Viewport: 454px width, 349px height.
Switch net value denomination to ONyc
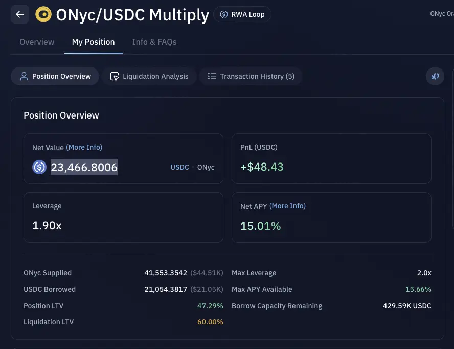pos(206,167)
